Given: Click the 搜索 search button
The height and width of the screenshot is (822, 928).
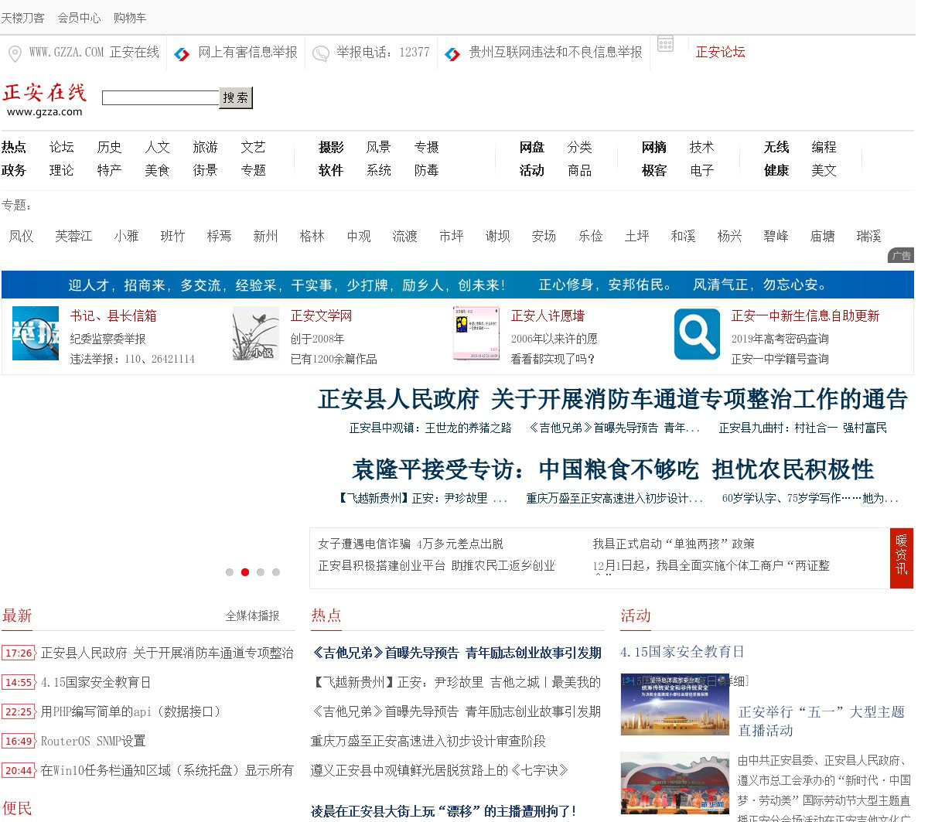Looking at the screenshot, I should click(x=236, y=97).
